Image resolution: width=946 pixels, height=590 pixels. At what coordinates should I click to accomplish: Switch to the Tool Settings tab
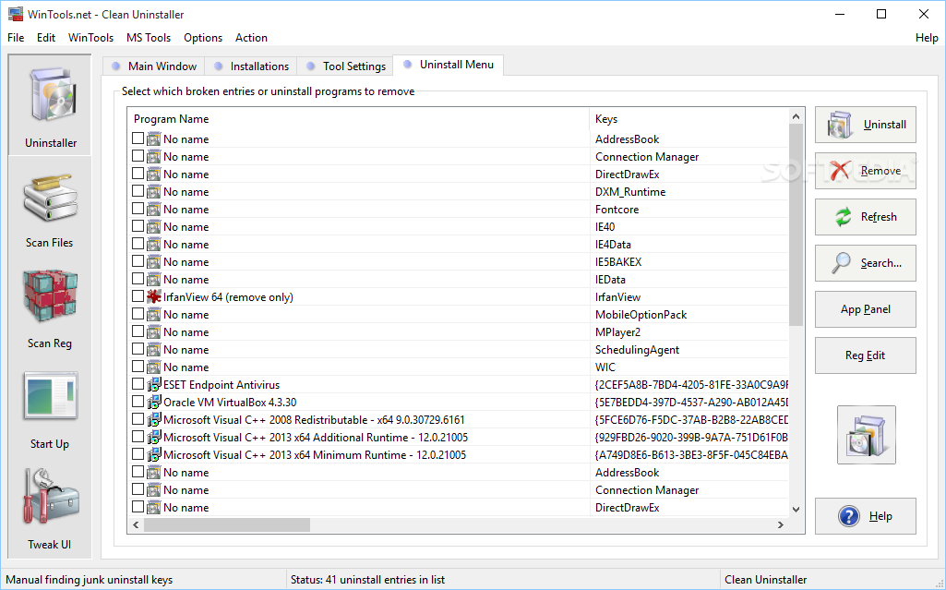(345, 66)
